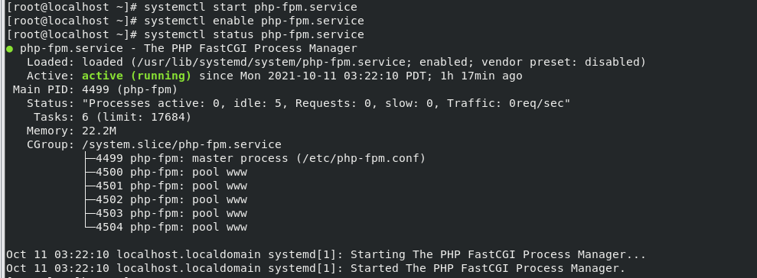Select the 4502 php-fpm pool www entry
This screenshot has width=757, height=278.
pyautogui.click(x=171, y=199)
